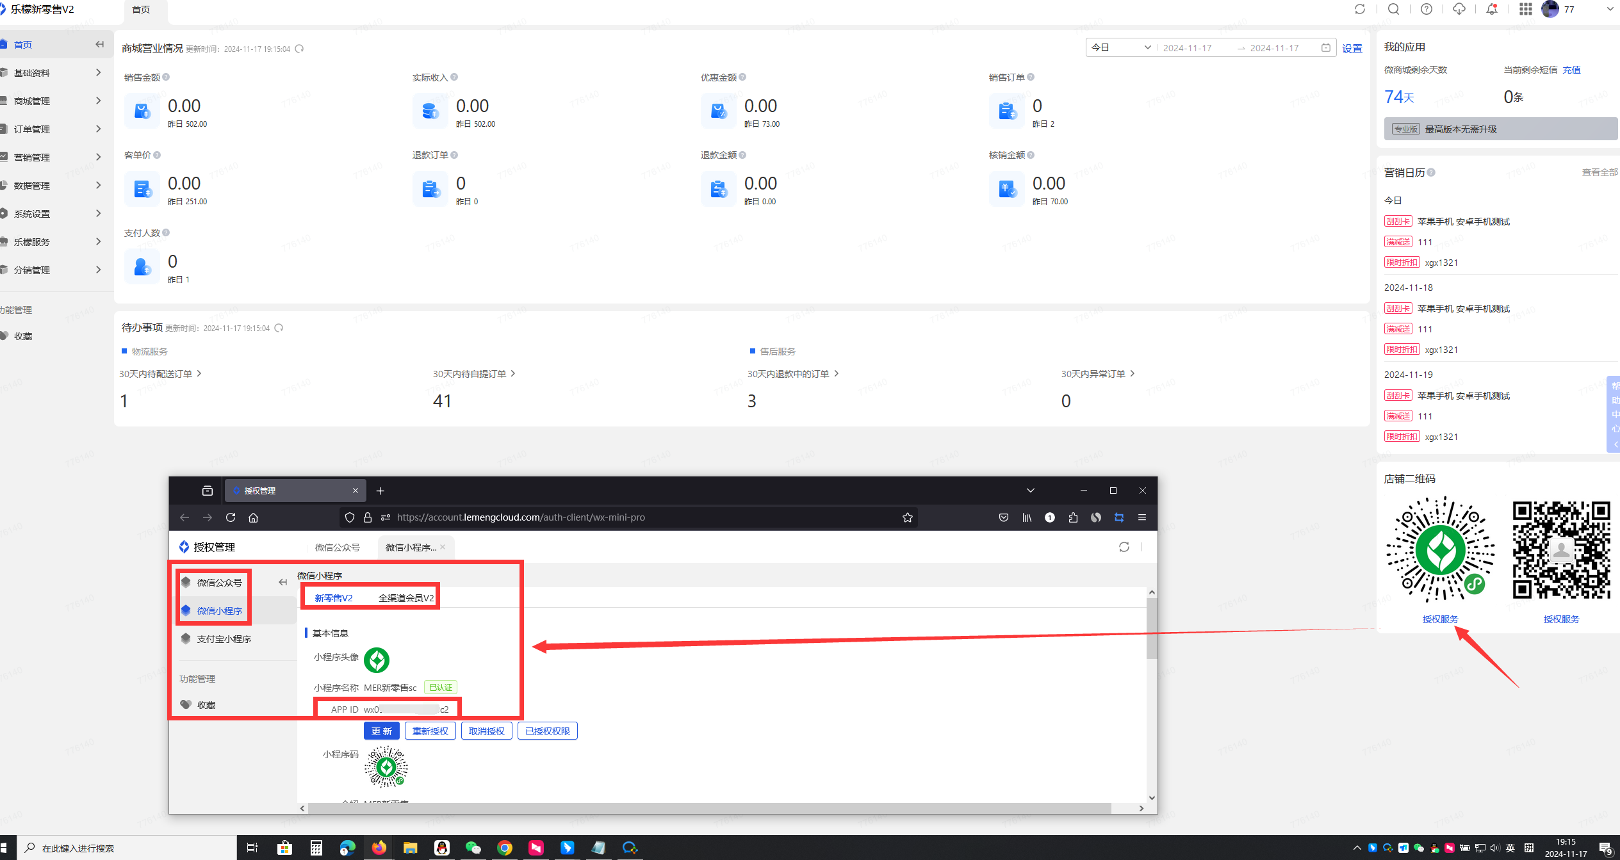
Task: Open the apps grid icon
Action: click(1526, 9)
